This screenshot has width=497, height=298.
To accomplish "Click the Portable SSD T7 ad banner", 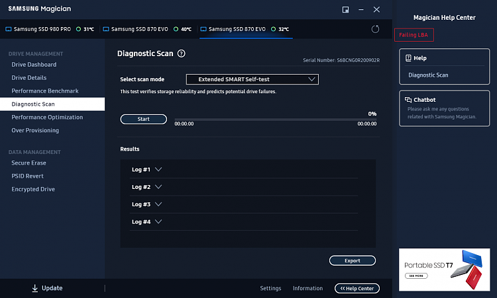I will click(445, 270).
